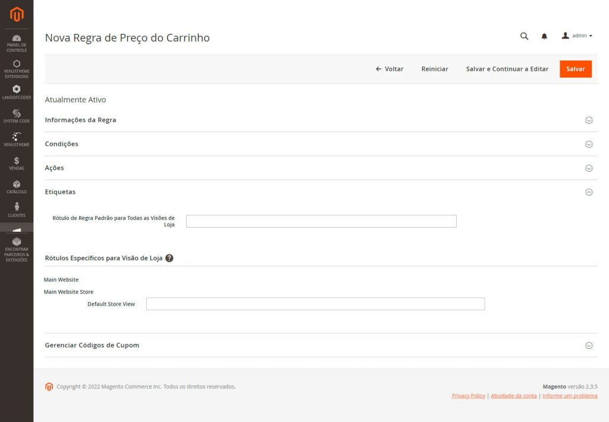Screen dimensions: 609x422
Task: Open the Vendas sales menu
Action: (17, 163)
